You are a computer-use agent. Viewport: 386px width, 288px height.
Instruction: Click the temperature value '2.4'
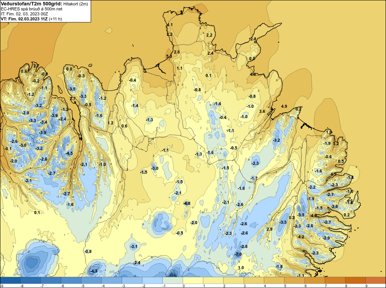click(x=210, y=53)
